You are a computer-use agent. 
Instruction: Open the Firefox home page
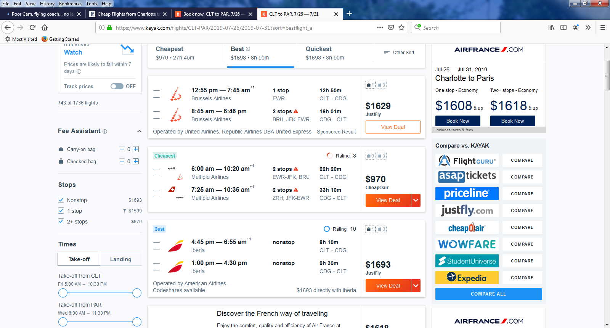click(45, 27)
